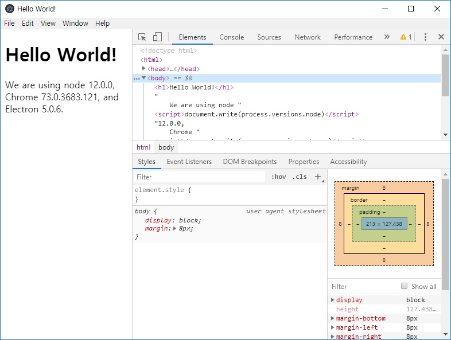Viewport: 451px width, 340px height.
Task: Focus the Styles Filter input
Action: 199,177
